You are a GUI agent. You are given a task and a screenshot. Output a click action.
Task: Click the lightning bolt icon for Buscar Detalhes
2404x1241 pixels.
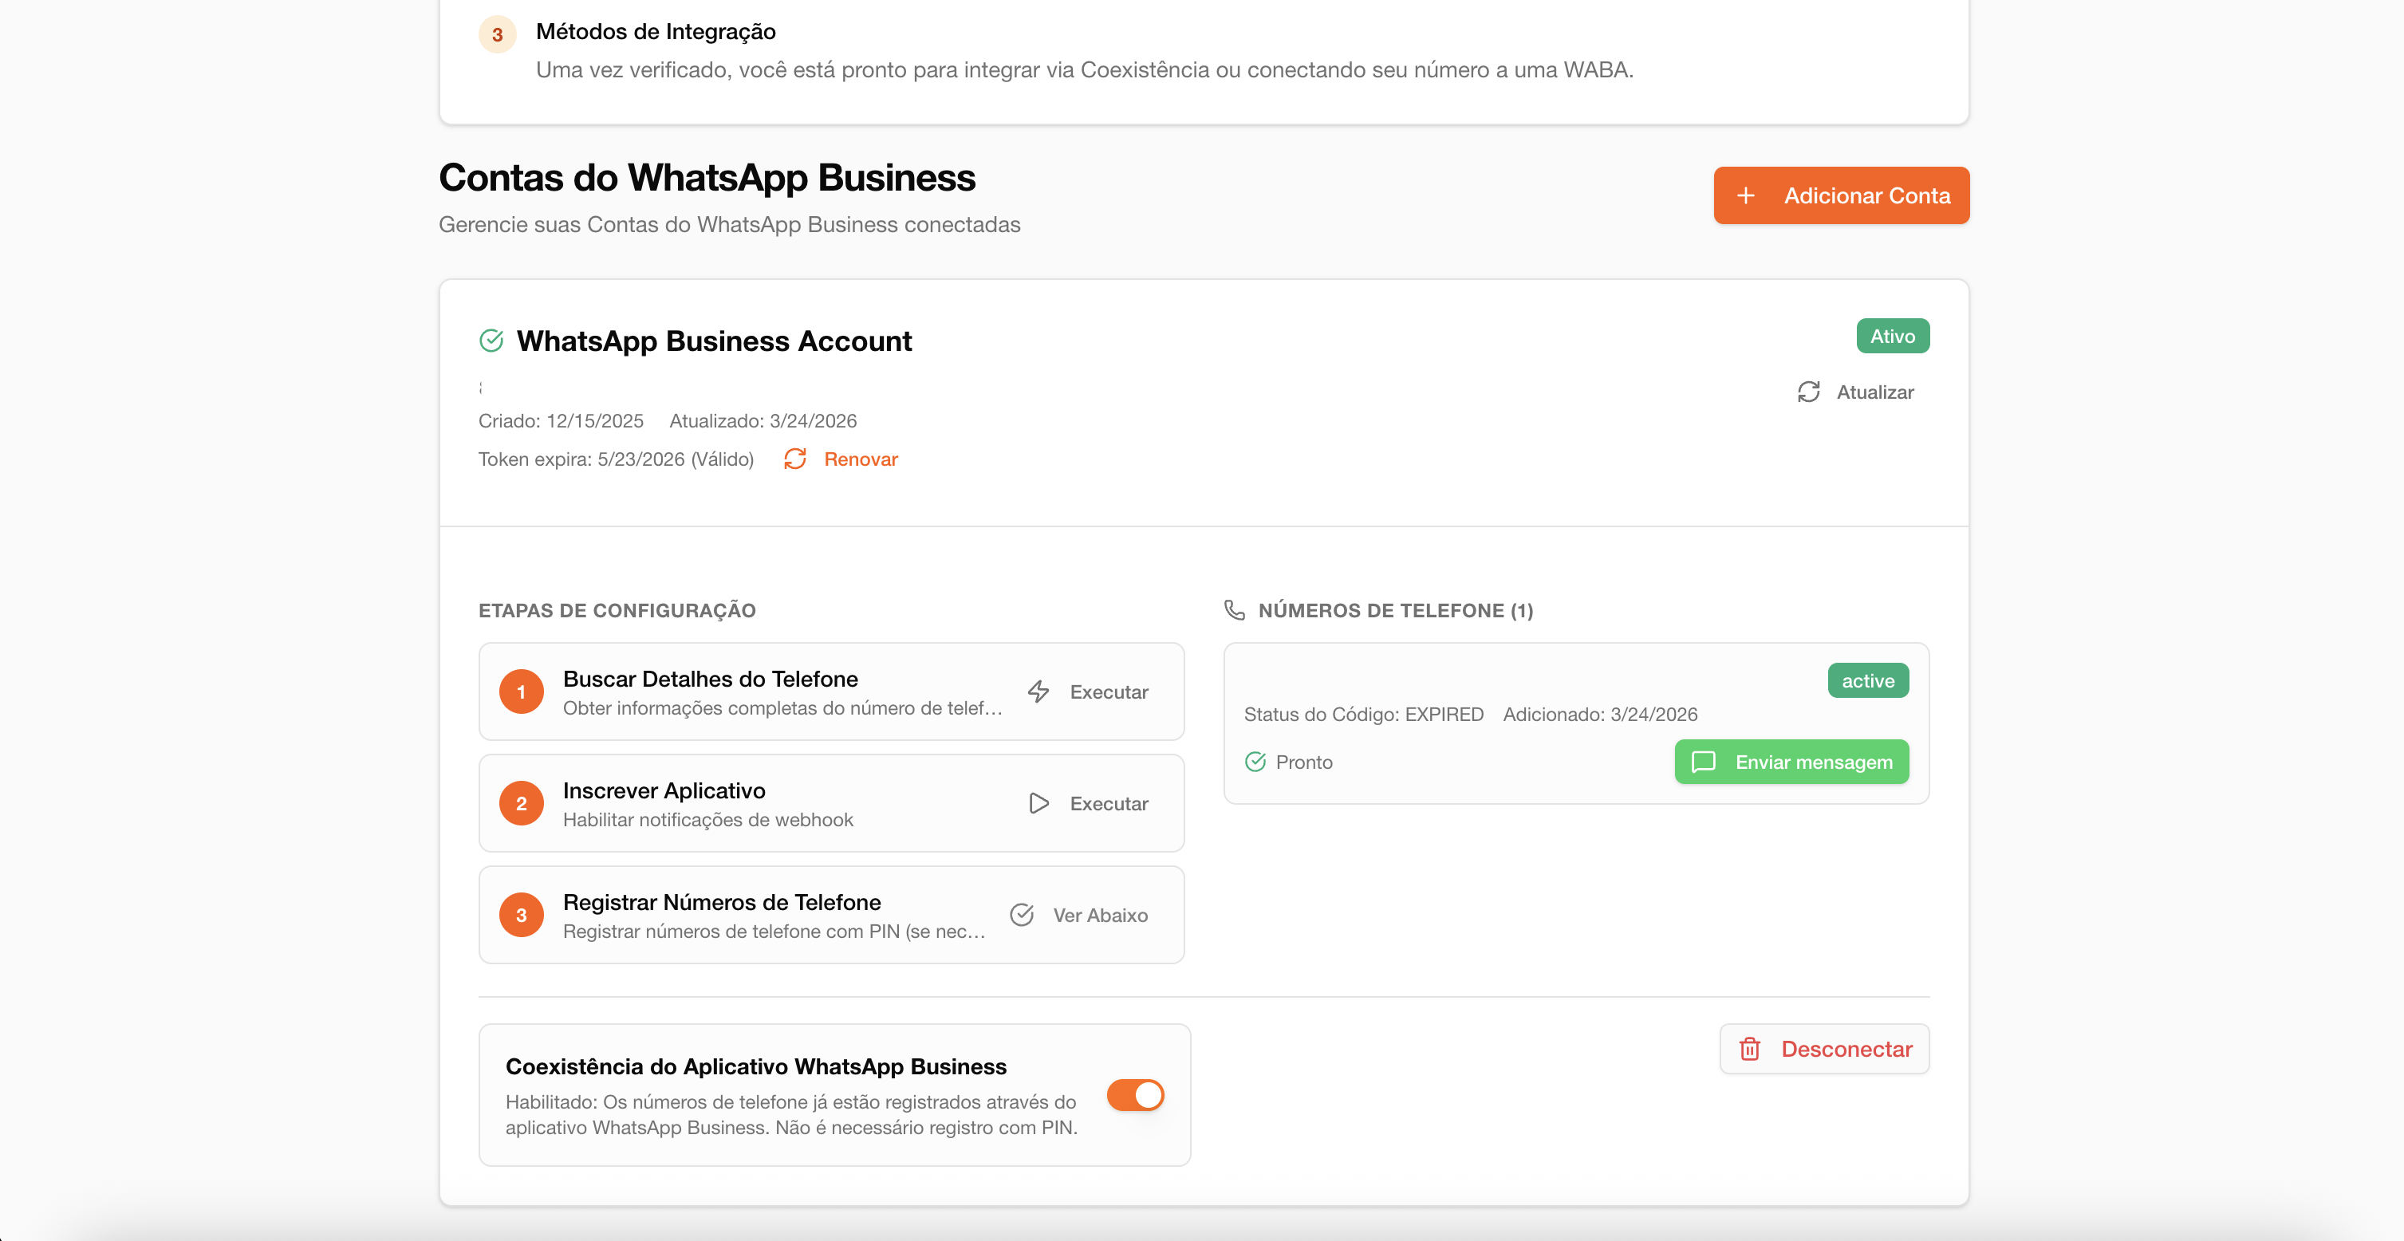[1038, 691]
